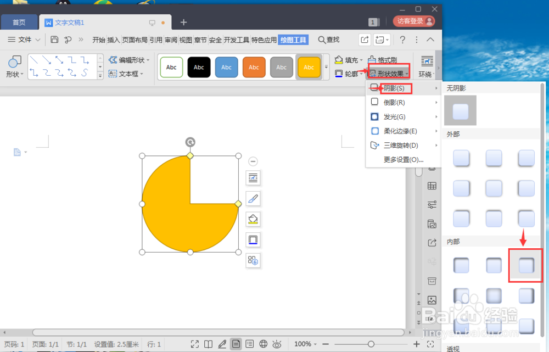Image resolution: width=549 pixels, height=352 pixels.
Task: Click the settings sliders icon in sidebar
Action: click(432, 204)
